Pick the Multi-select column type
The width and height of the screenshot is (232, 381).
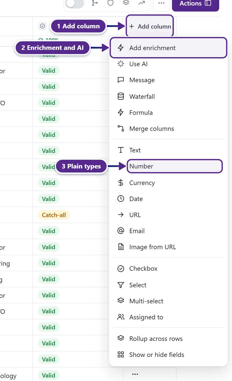[168, 301]
